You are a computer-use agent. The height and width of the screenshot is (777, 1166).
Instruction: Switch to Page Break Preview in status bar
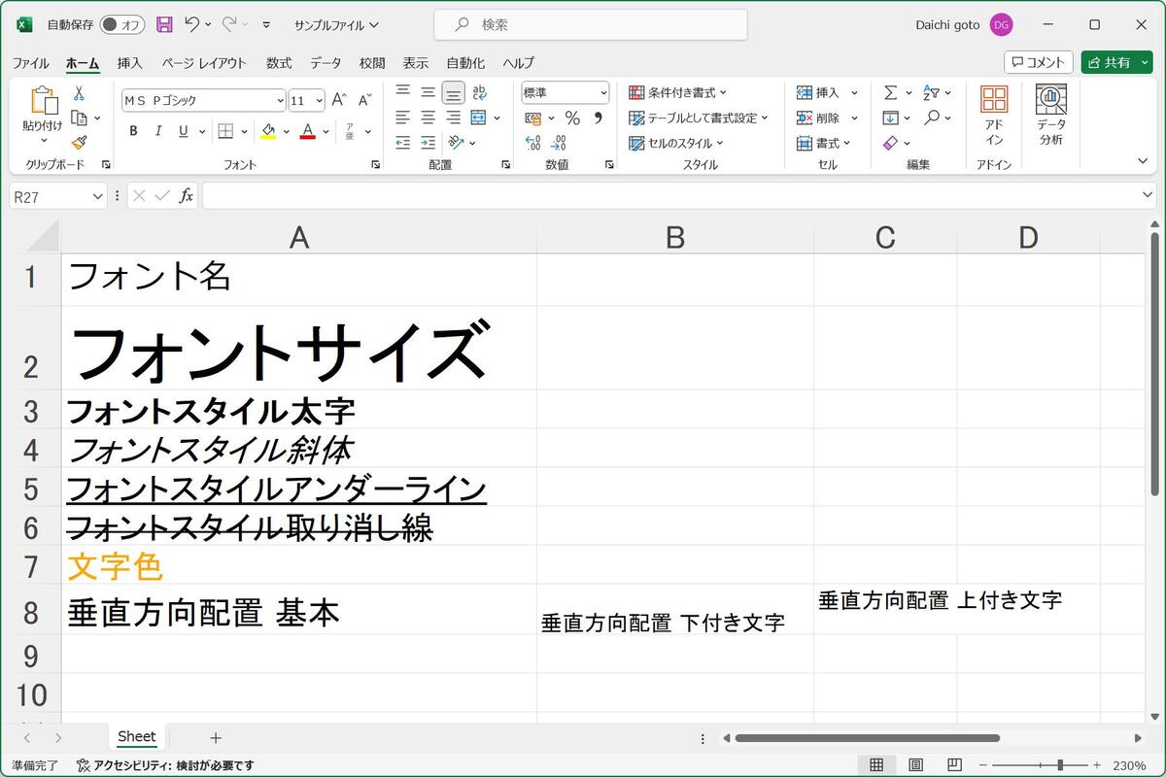tap(953, 765)
